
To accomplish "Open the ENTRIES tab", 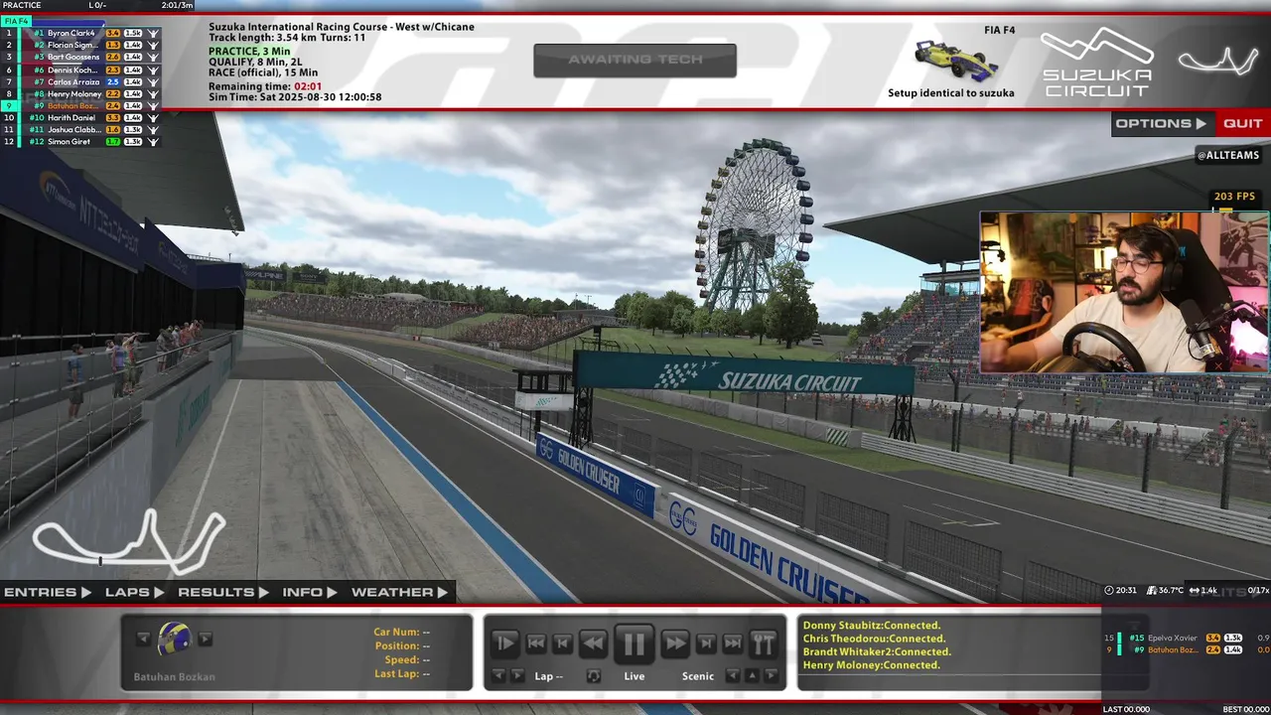I will tap(47, 592).
